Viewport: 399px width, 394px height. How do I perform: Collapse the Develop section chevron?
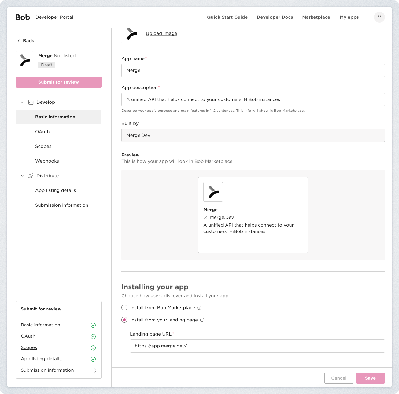pos(22,102)
